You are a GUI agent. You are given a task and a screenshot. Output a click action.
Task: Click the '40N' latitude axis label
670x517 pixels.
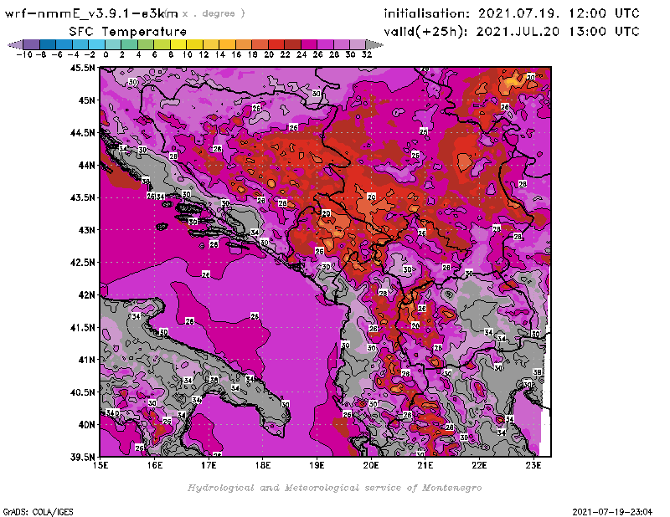86,425
